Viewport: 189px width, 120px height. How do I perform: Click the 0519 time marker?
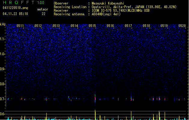click(x=164, y=26)
